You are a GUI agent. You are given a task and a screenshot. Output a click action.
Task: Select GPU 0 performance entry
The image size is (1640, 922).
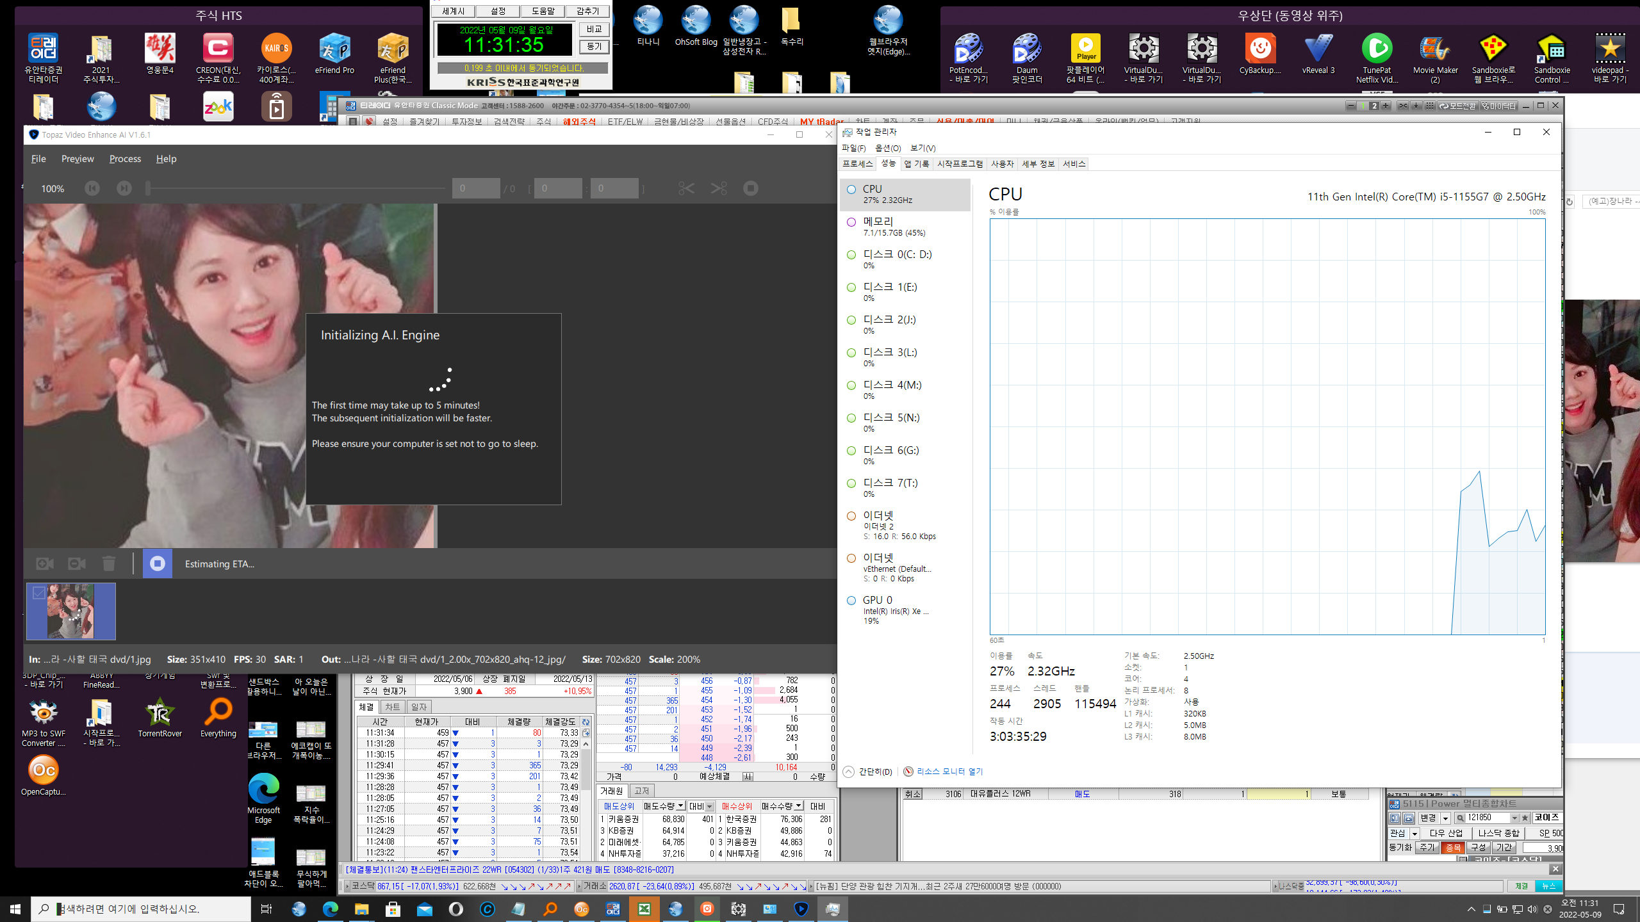click(x=905, y=611)
